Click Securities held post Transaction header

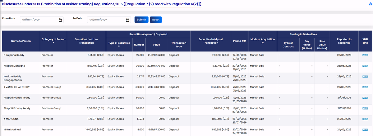point(210,41)
